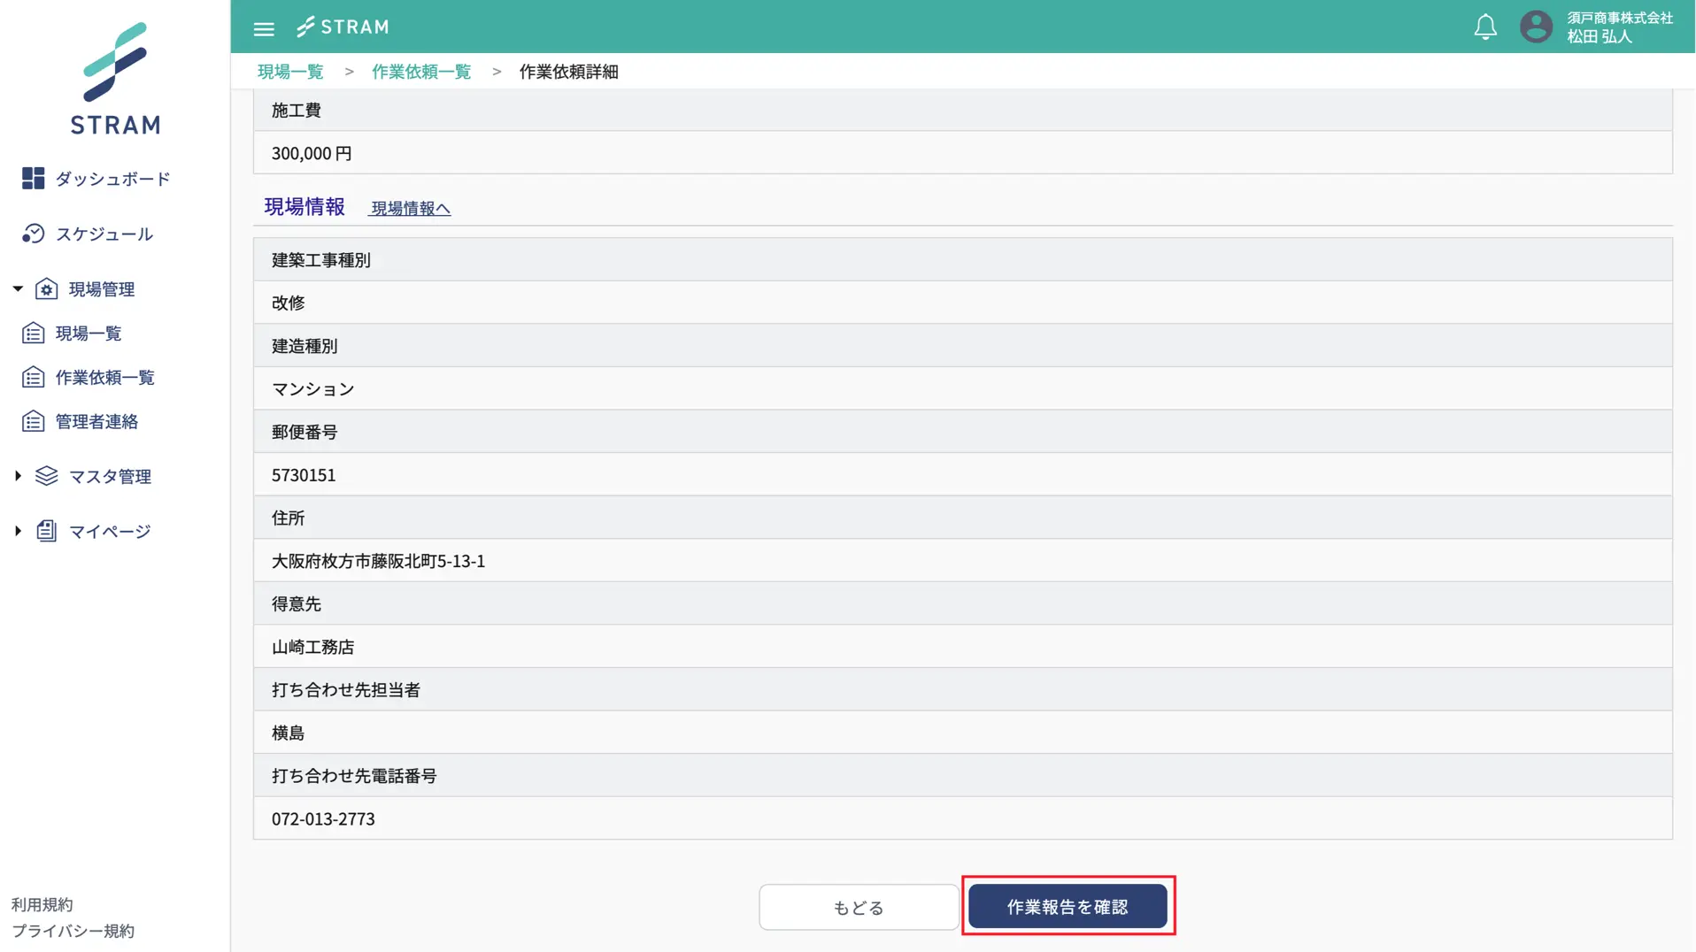Select 作業依頼一覧 in the sidebar
The image size is (1696, 952).
point(104,378)
